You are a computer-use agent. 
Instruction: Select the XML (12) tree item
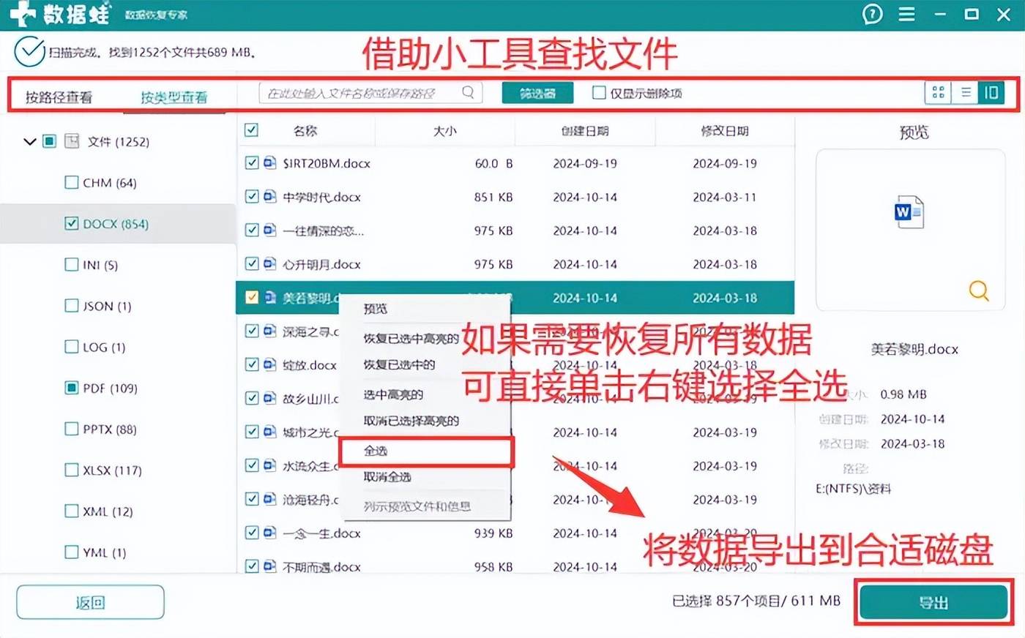tap(108, 511)
